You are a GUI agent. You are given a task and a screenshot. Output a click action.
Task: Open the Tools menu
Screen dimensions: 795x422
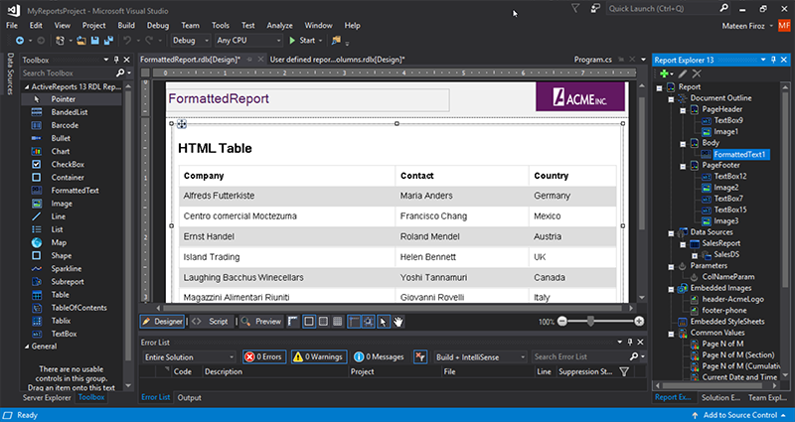coord(220,26)
